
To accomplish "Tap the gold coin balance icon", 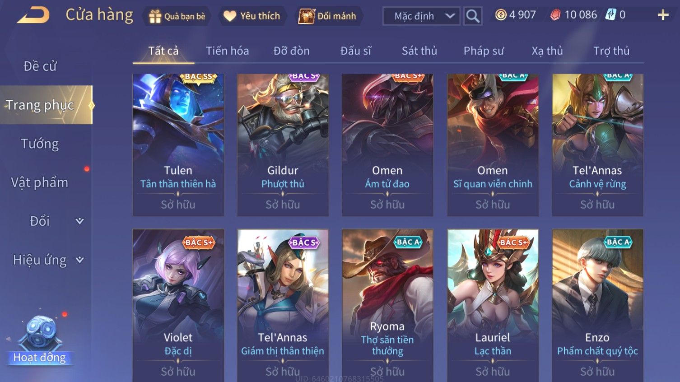I will 501,15.
